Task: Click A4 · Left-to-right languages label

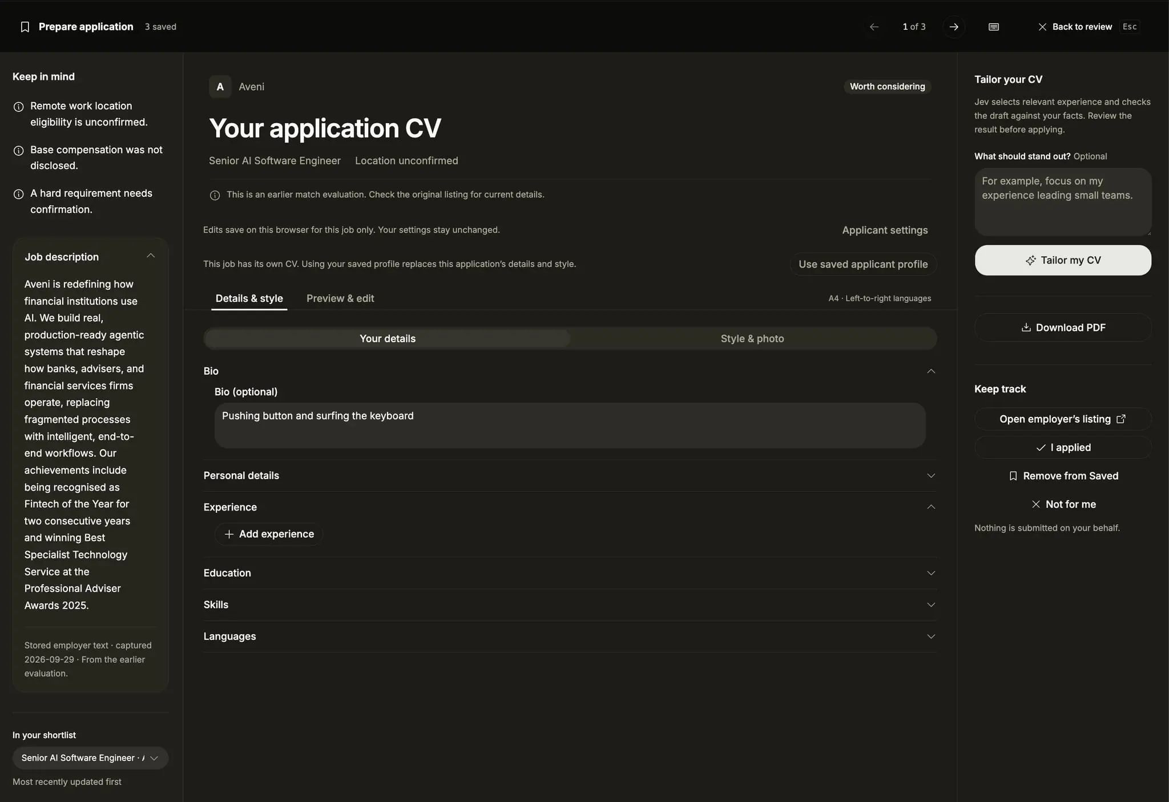Action: tap(880, 298)
